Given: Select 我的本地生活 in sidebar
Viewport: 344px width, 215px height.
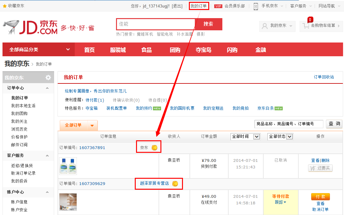Looking at the screenshot, I should tap(23, 106).
